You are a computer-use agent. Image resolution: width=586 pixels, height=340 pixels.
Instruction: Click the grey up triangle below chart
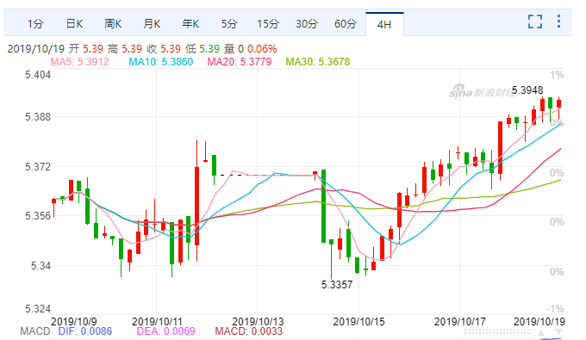pos(541,332)
